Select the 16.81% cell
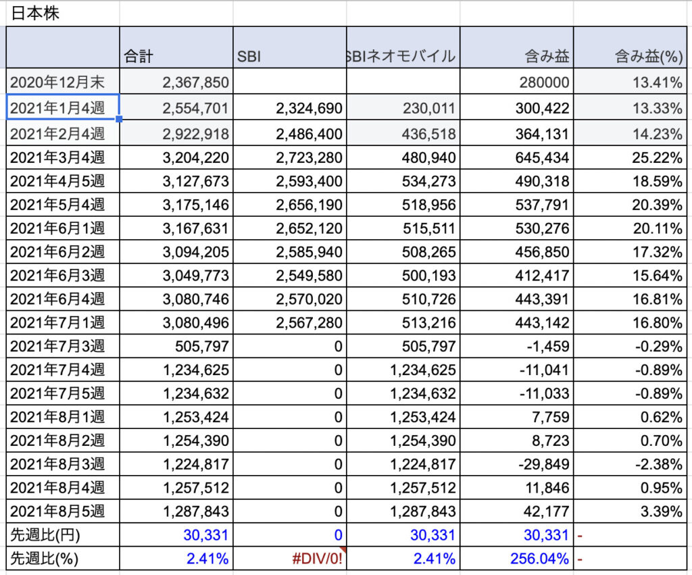 click(630, 299)
